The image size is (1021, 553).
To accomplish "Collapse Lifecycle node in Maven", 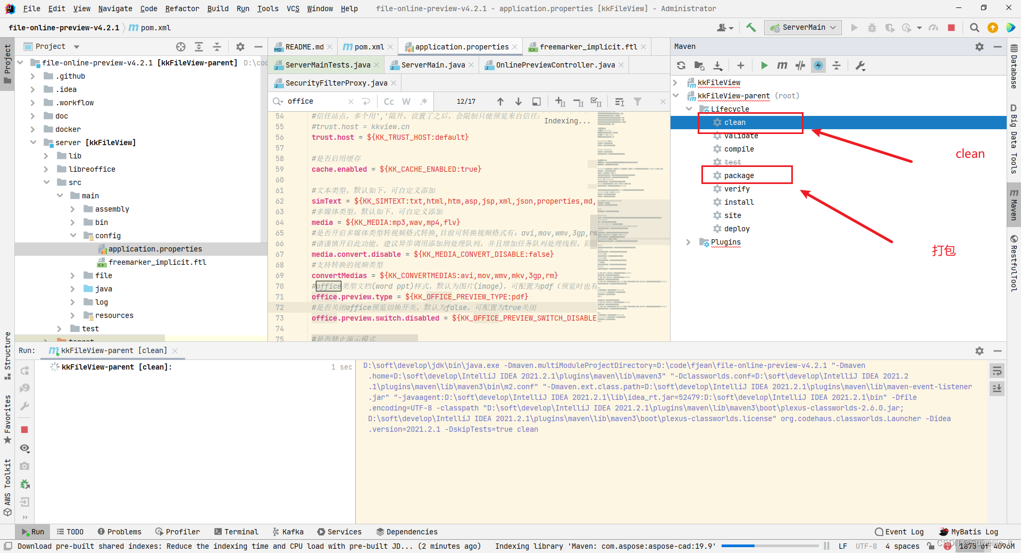I will pyautogui.click(x=689, y=109).
